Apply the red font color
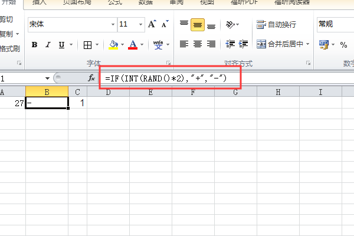The image size is (354, 236). 133,45
